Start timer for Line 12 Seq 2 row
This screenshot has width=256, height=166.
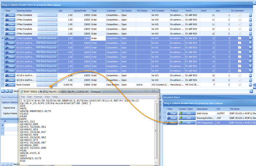10,34
